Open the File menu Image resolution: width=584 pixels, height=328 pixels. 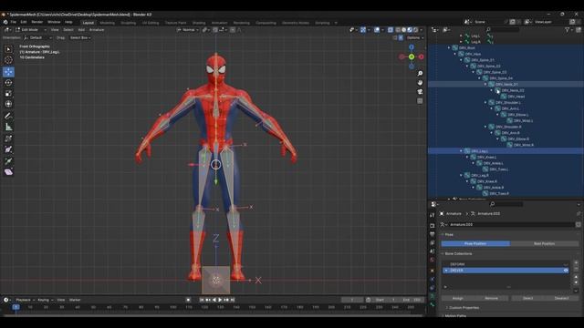[14, 22]
